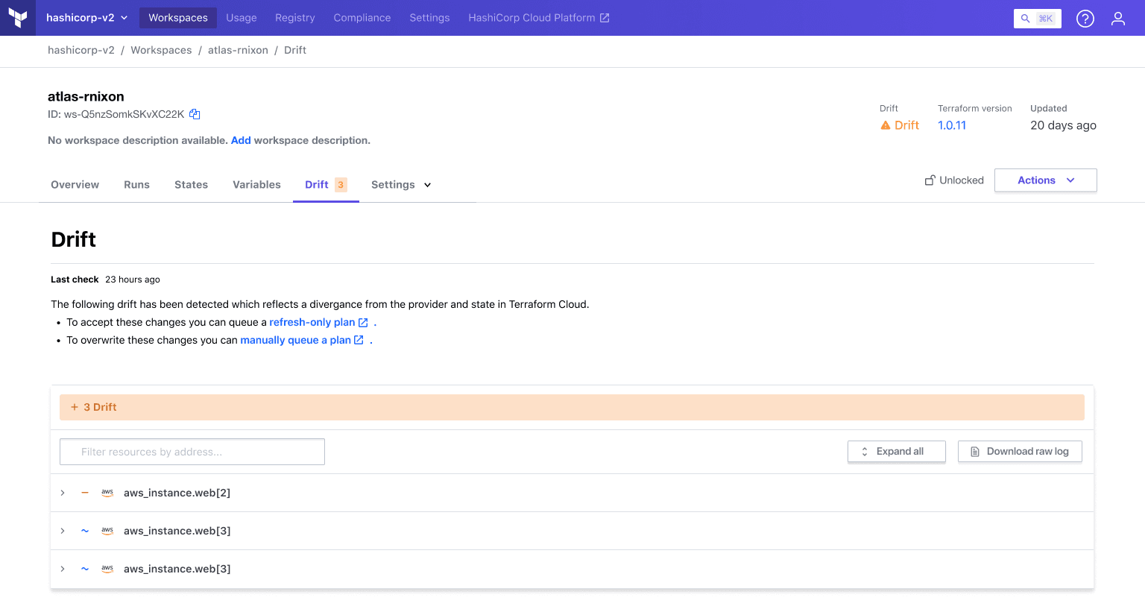Open the user profile icon

click(1117, 19)
